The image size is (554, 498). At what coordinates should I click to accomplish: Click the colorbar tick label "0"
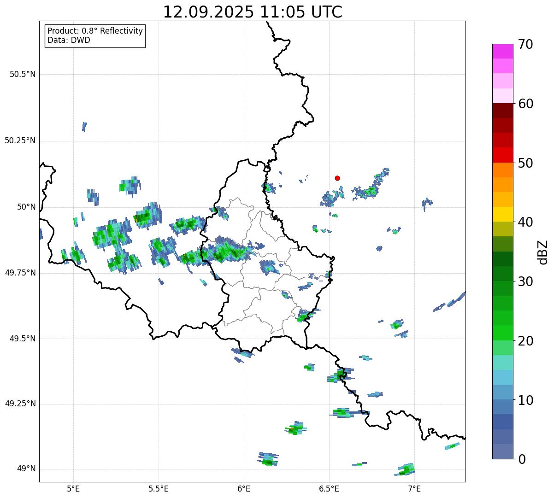point(522,459)
